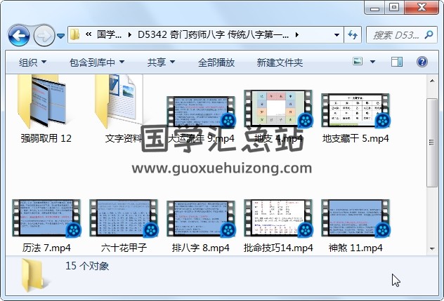Toggle the preview pane
This screenshot has height=301, width=444.
click(397, 62)
